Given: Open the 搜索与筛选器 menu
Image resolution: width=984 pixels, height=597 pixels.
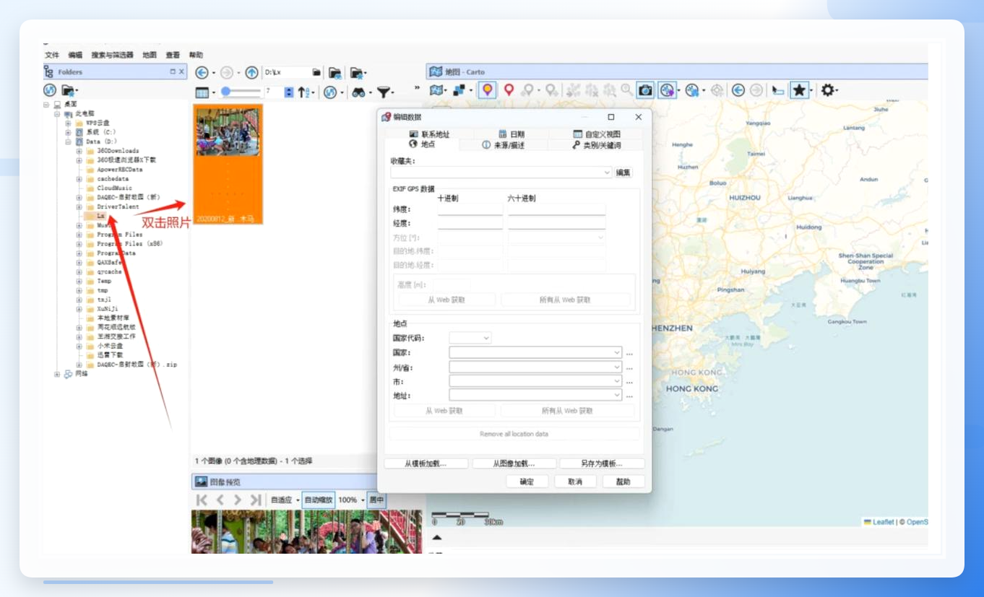Looking at the screenshot, I should click(112, 55).
